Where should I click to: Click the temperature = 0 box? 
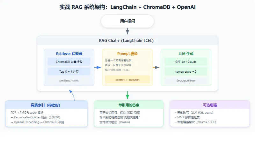pos(186,72)
